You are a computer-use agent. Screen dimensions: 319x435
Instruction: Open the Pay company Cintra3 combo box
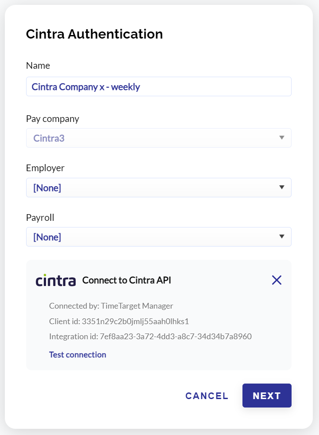point(159,138)
